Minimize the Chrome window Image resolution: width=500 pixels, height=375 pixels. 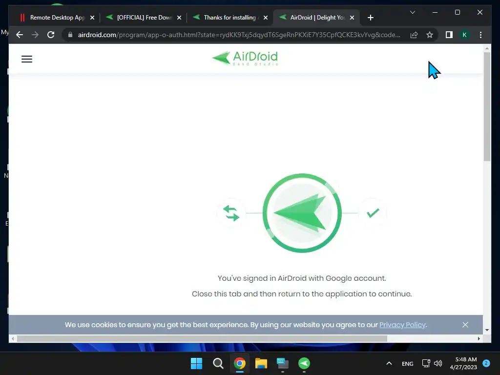point(435,12)
